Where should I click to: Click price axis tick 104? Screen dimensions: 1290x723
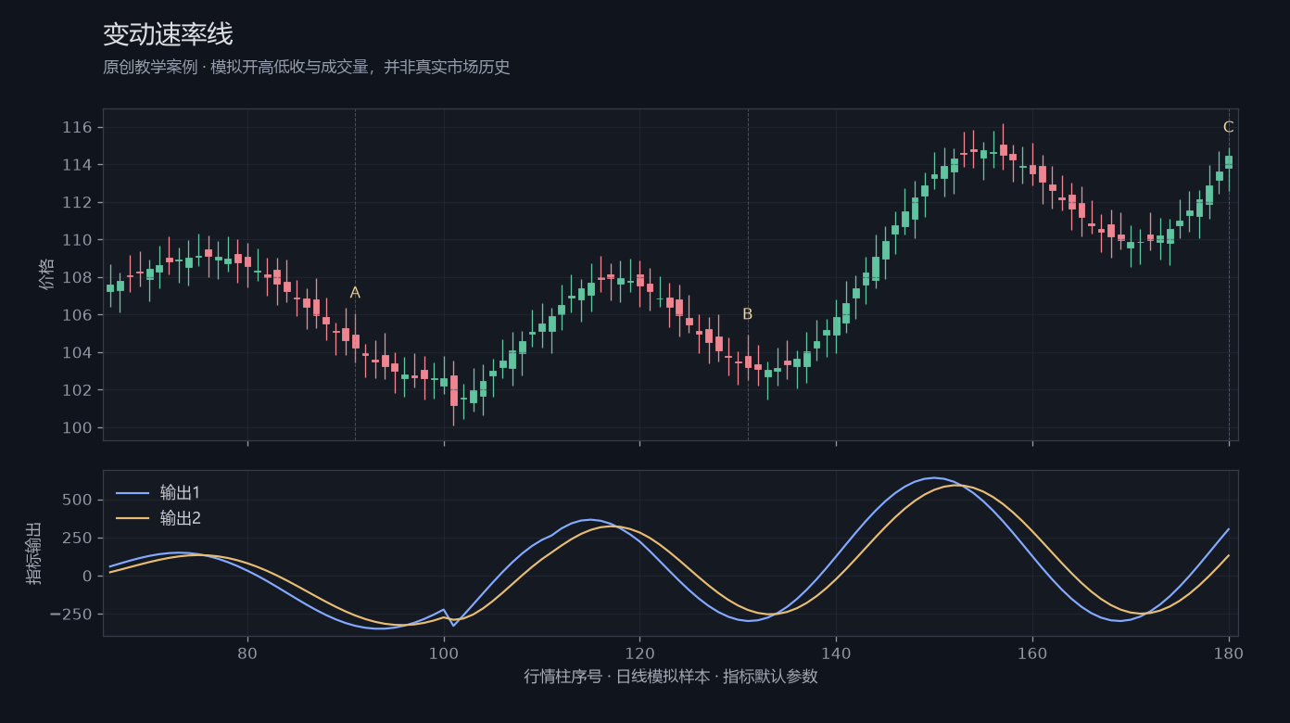(x=78, y=352)
